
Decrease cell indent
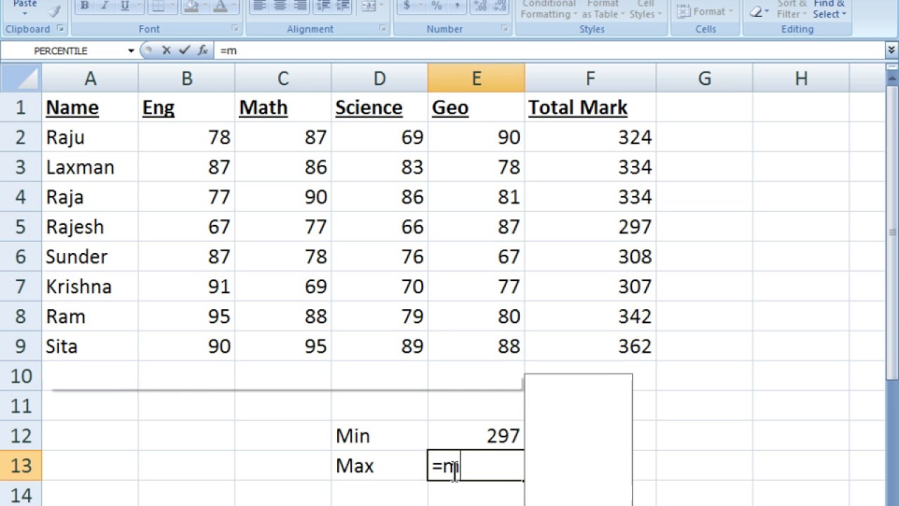click(324, 6)
